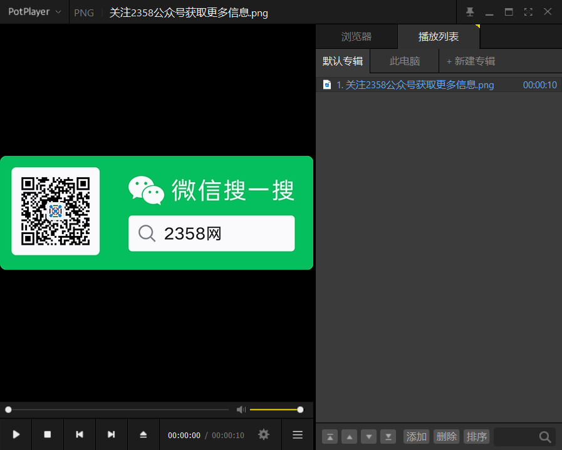Click 添加 to add playlist items
The width and height of the screenshot is (562, 450).
[415, 436]
